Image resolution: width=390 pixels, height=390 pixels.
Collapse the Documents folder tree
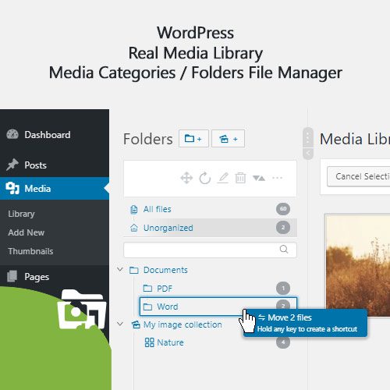(120, 269)
